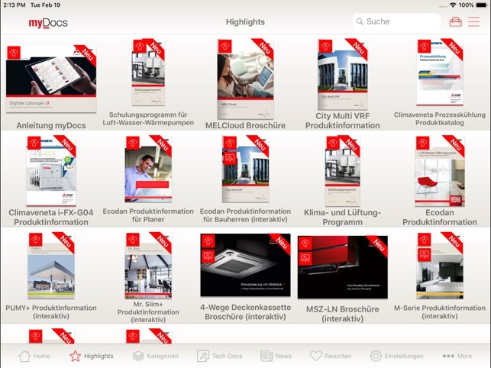Tap the More tab
Screen dimensions: 491x368
(457, 356)
